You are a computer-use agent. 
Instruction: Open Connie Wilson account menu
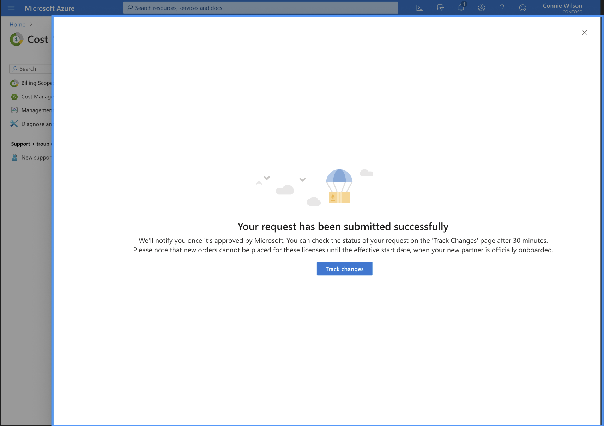[x=562, y=8]
